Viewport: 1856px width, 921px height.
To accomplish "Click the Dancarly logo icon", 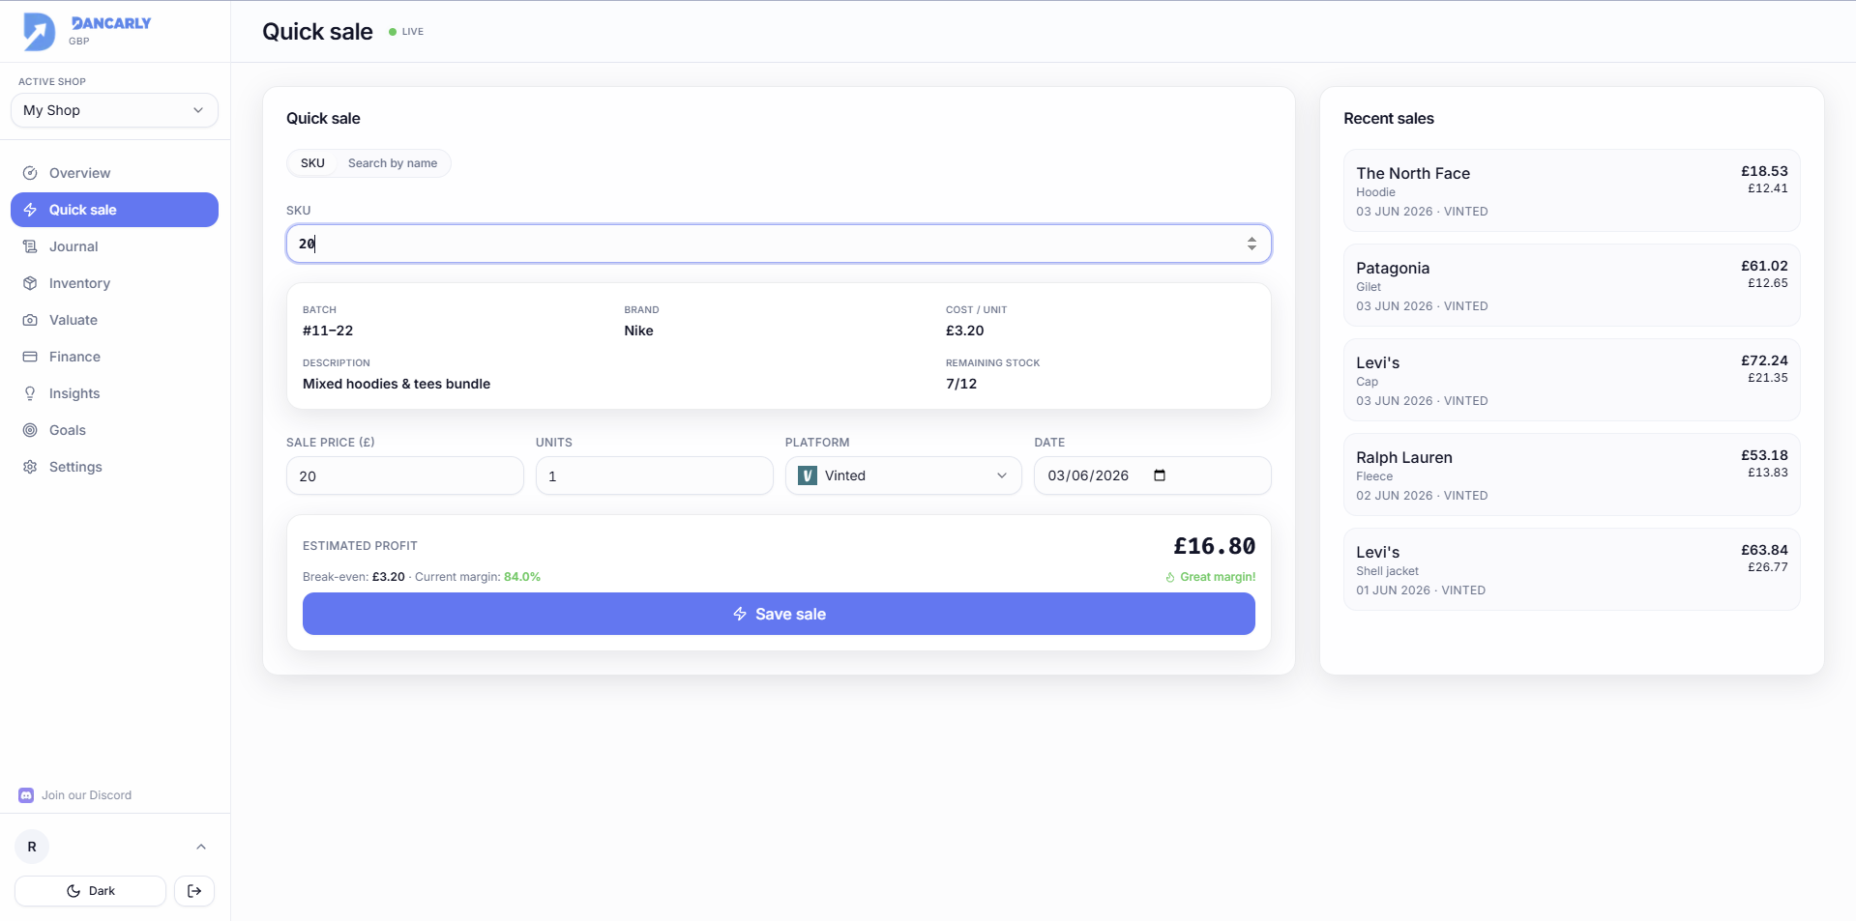I will (x=40, y=31).
